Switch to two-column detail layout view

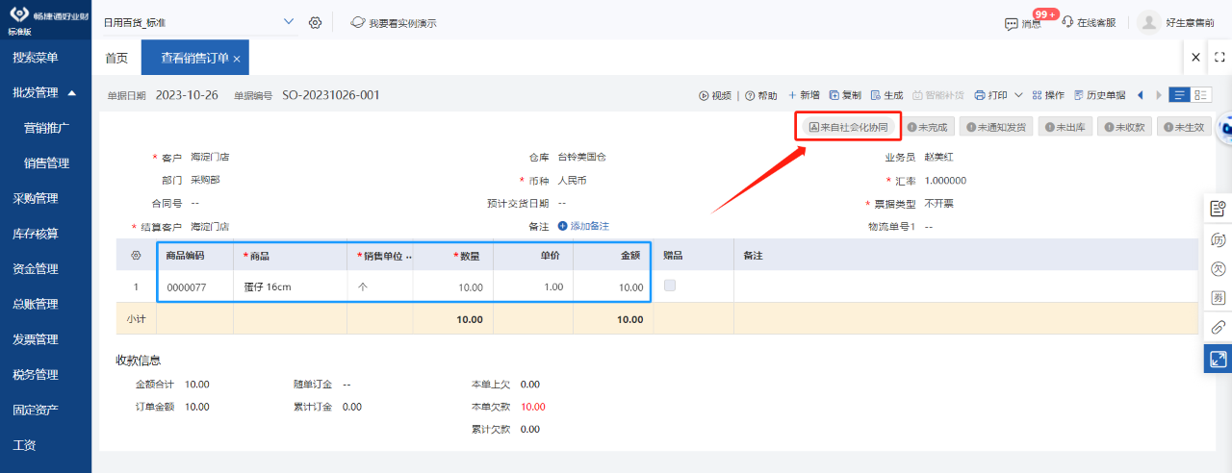pyautogui.click(x=1201, y=95)
